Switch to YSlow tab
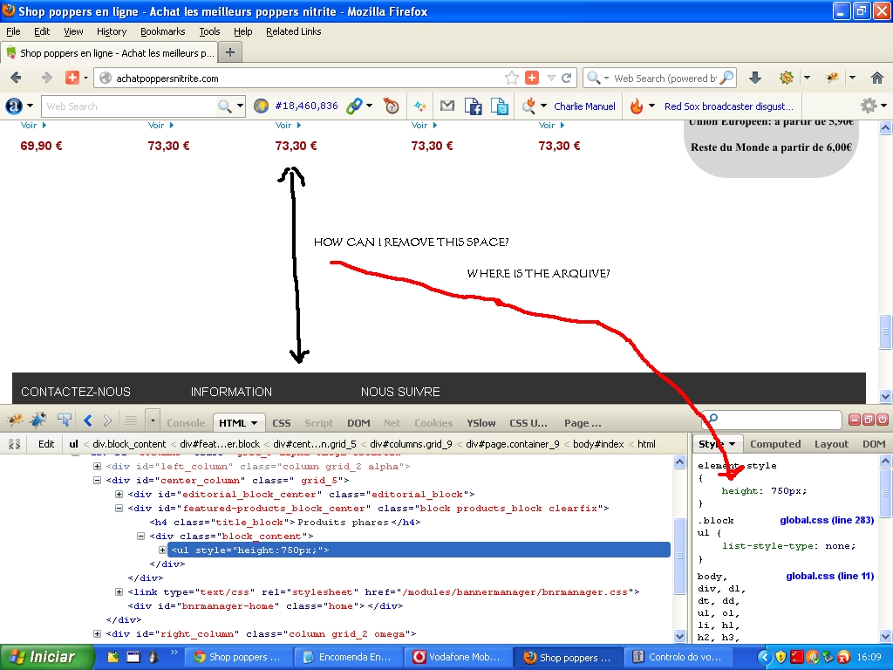 coord(481,423)
